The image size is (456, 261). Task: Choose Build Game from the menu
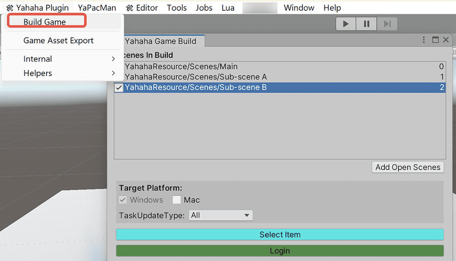[x=45, y=22]
